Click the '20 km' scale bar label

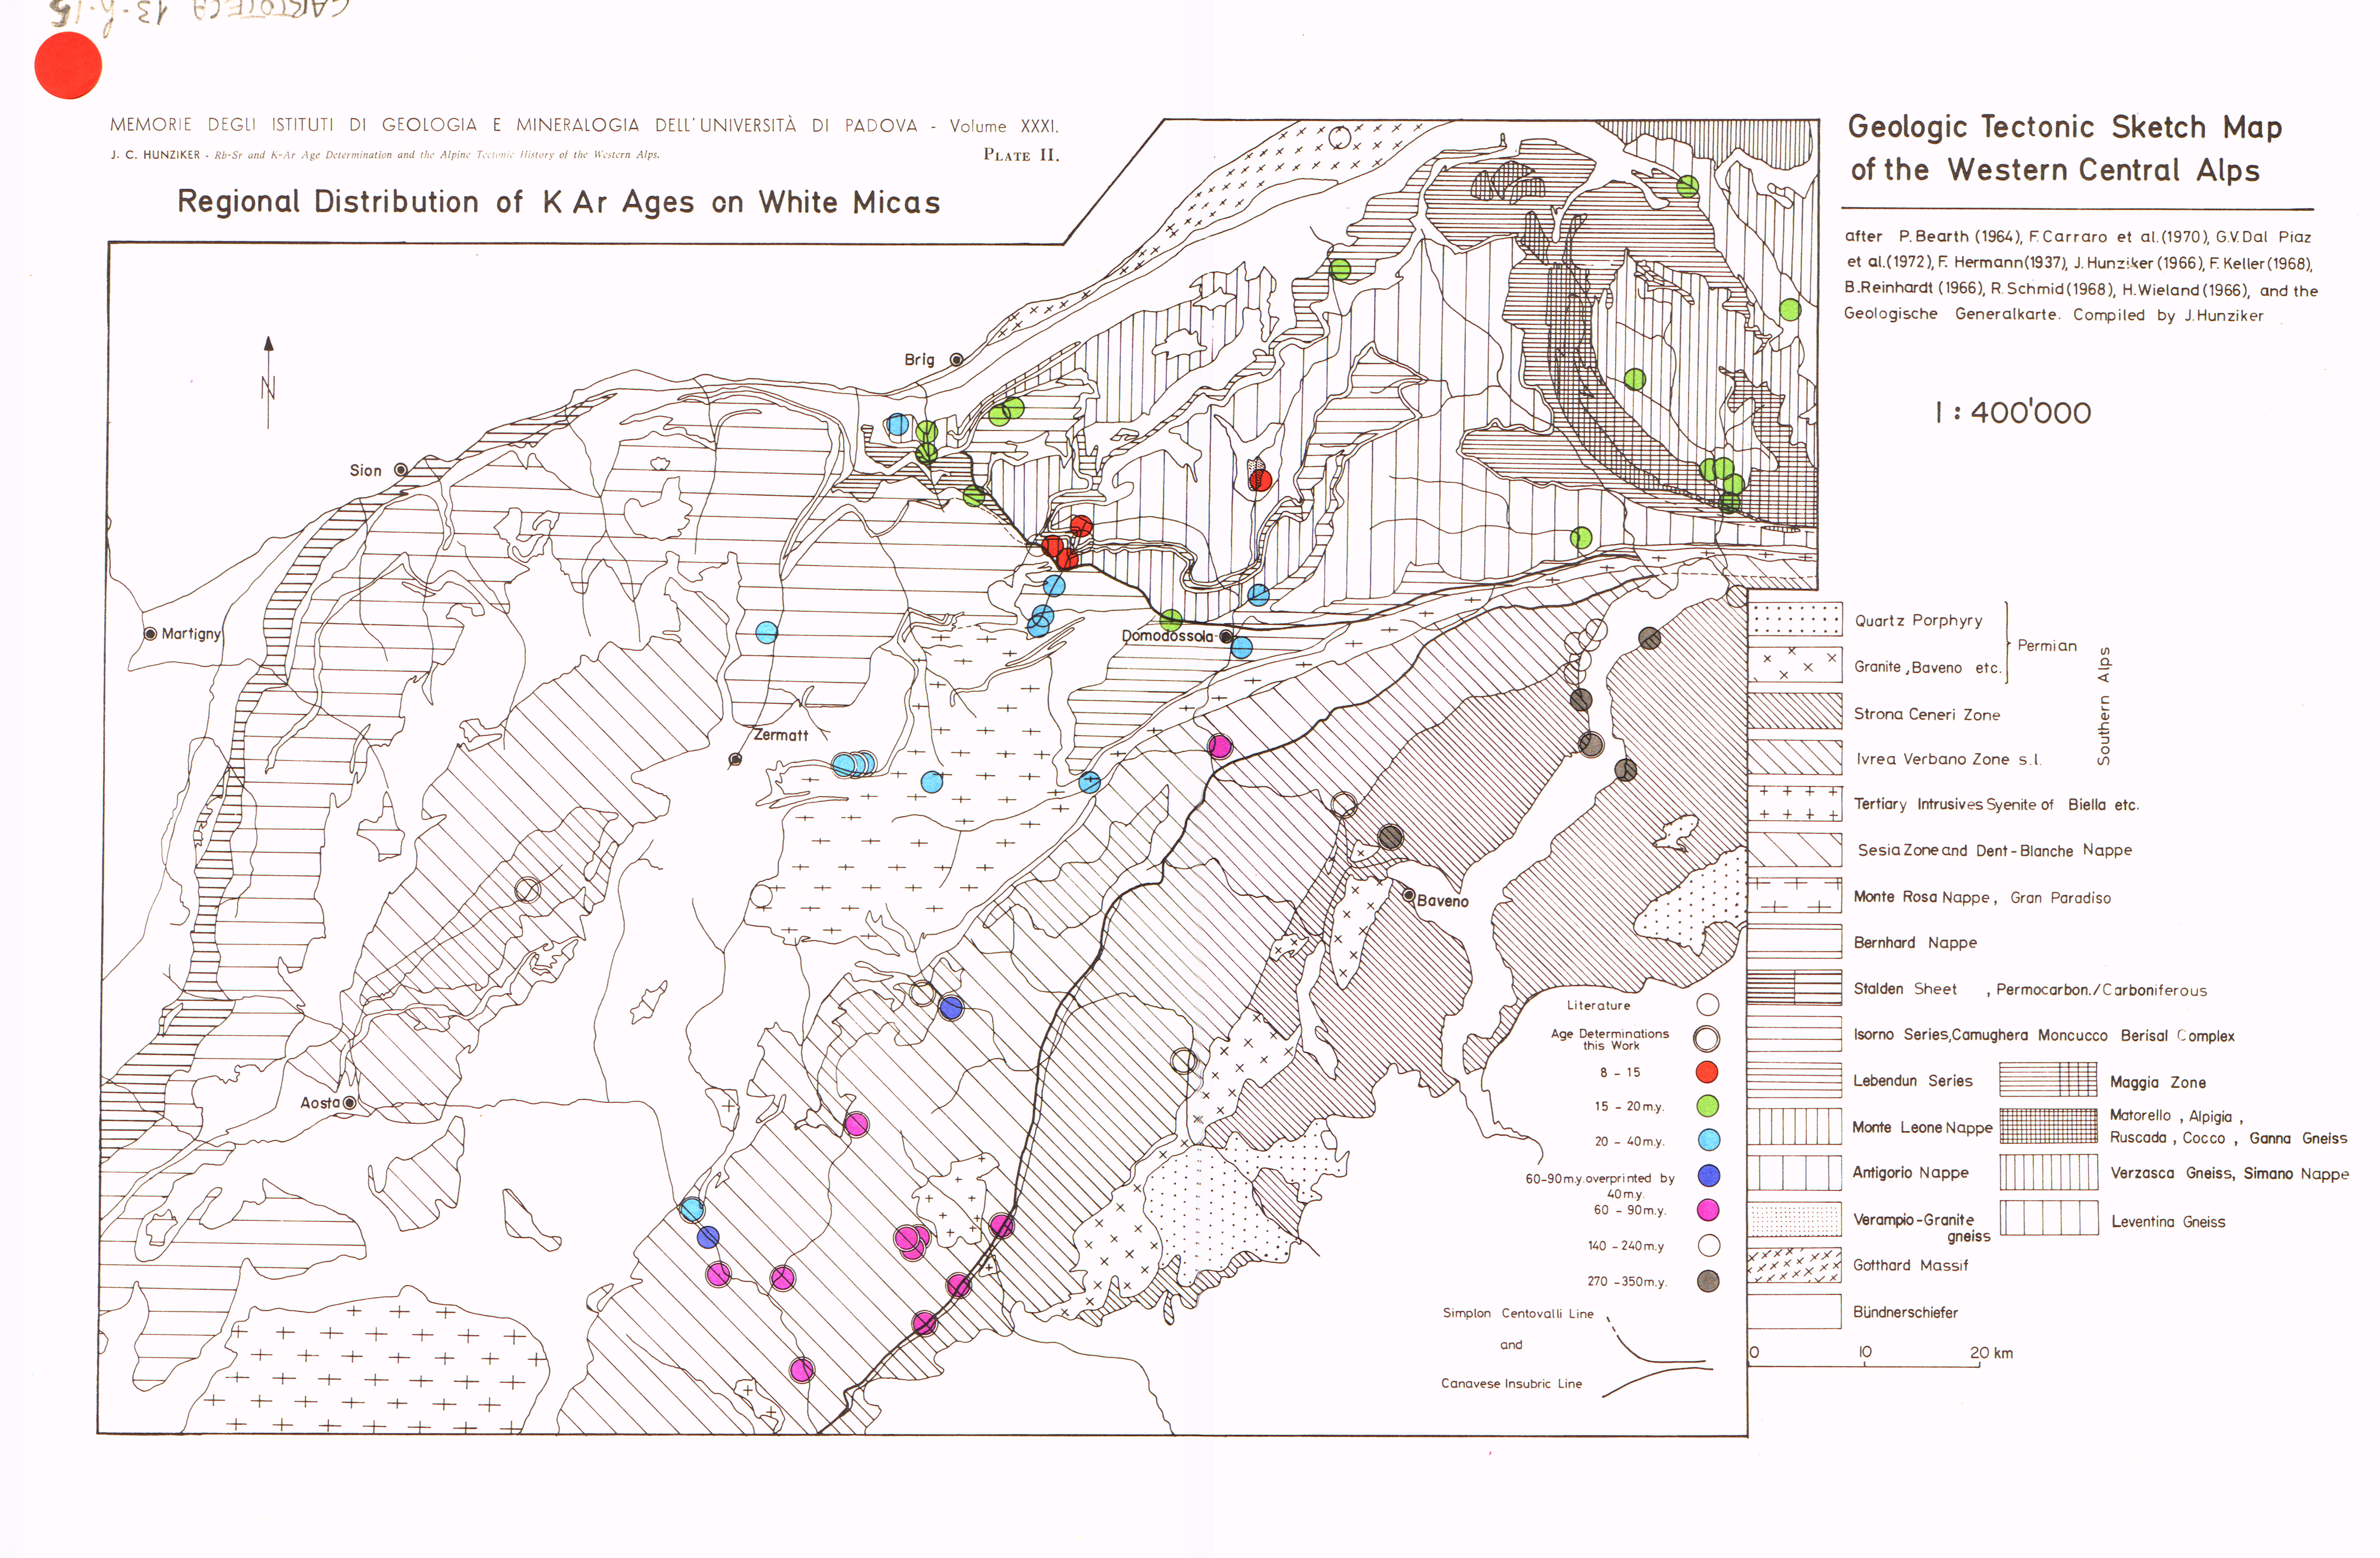tap(1991, 1353)
